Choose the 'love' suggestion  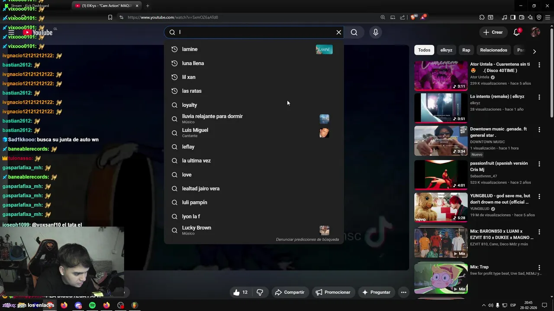254,175
